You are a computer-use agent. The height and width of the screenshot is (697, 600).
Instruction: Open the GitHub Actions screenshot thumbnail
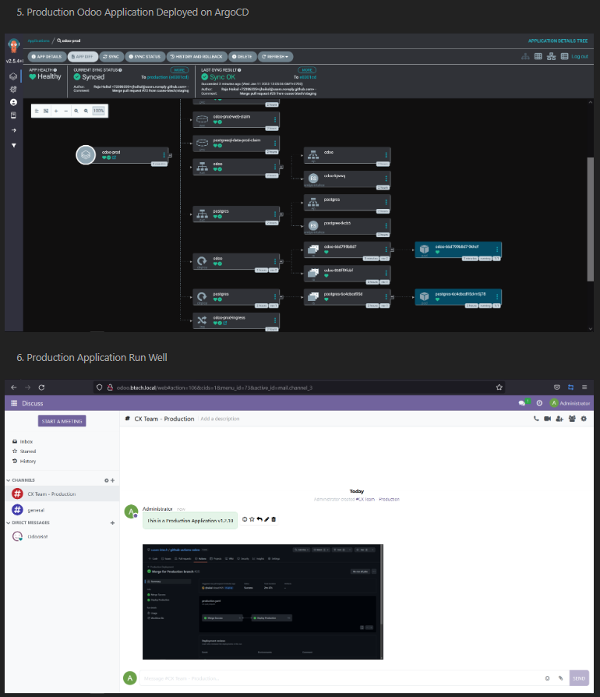click(x=263, y=602)
